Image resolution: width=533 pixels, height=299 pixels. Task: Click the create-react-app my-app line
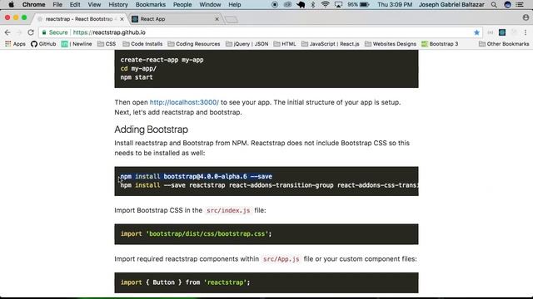click(x=162, y=60)
